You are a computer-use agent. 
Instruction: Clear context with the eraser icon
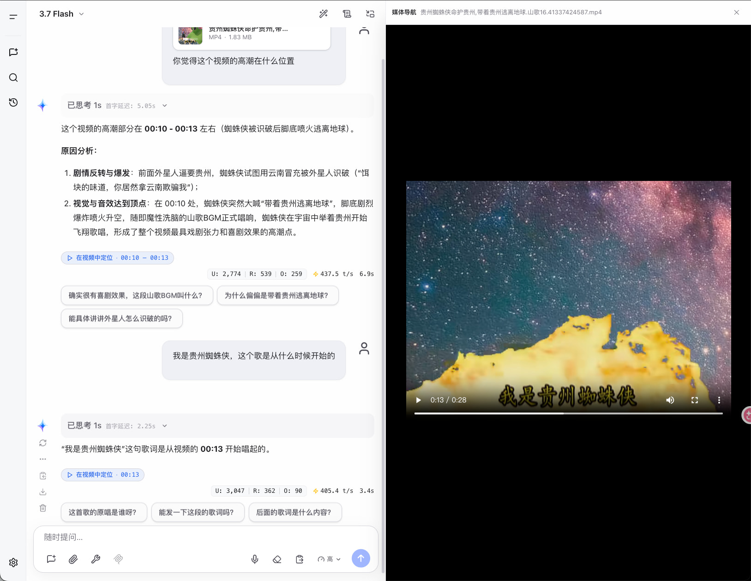(277, 559)
